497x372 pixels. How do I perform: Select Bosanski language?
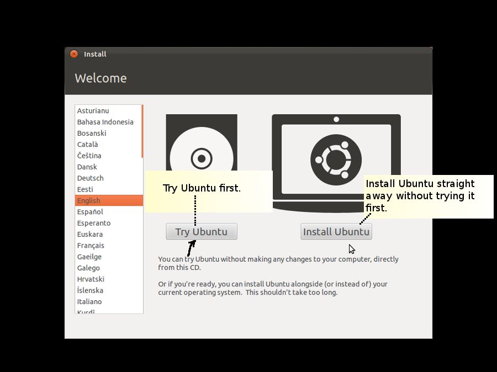coord(109,133)
